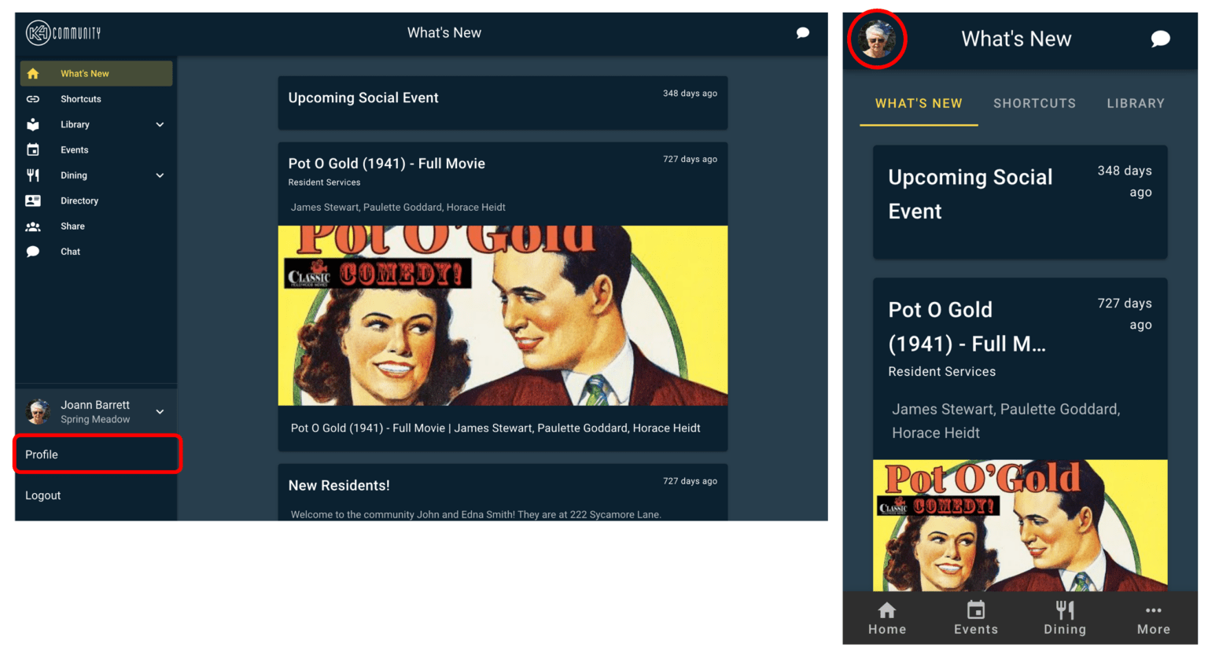Screen dimensions: 1208x655
Task: Tap the mobile header chat bubble icon
Action: 1160,39
